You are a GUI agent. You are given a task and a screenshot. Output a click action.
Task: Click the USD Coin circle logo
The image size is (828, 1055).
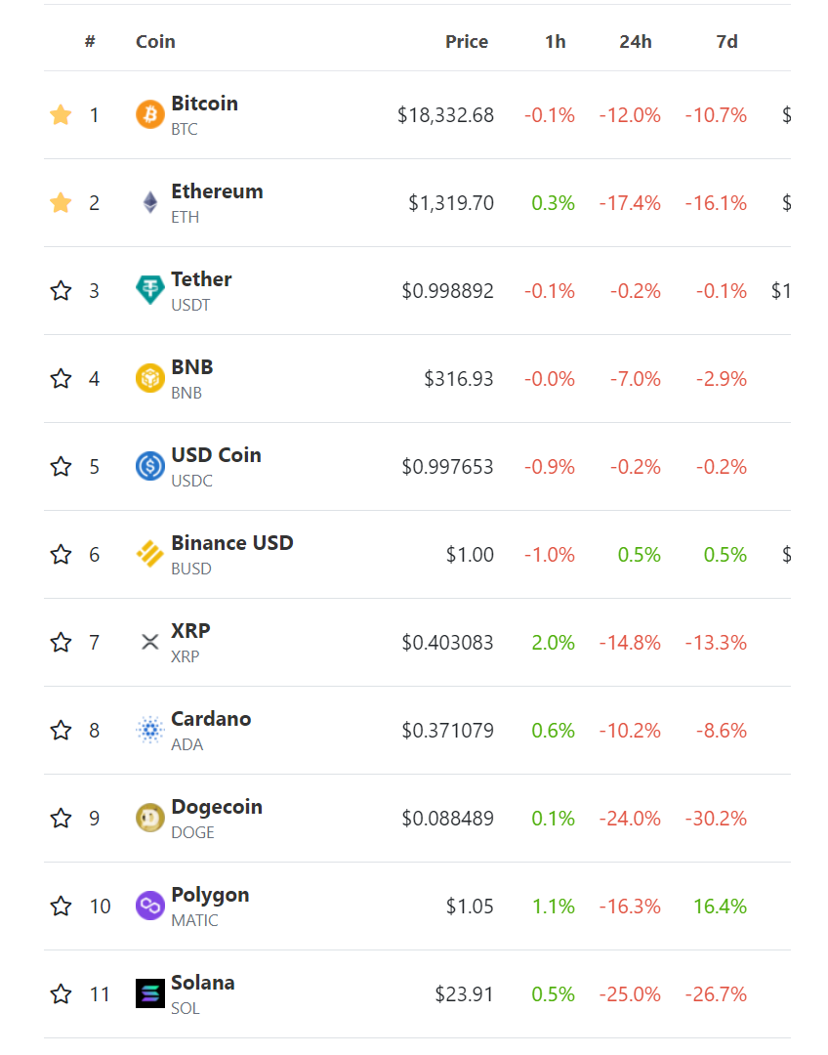tap(149, 466)
